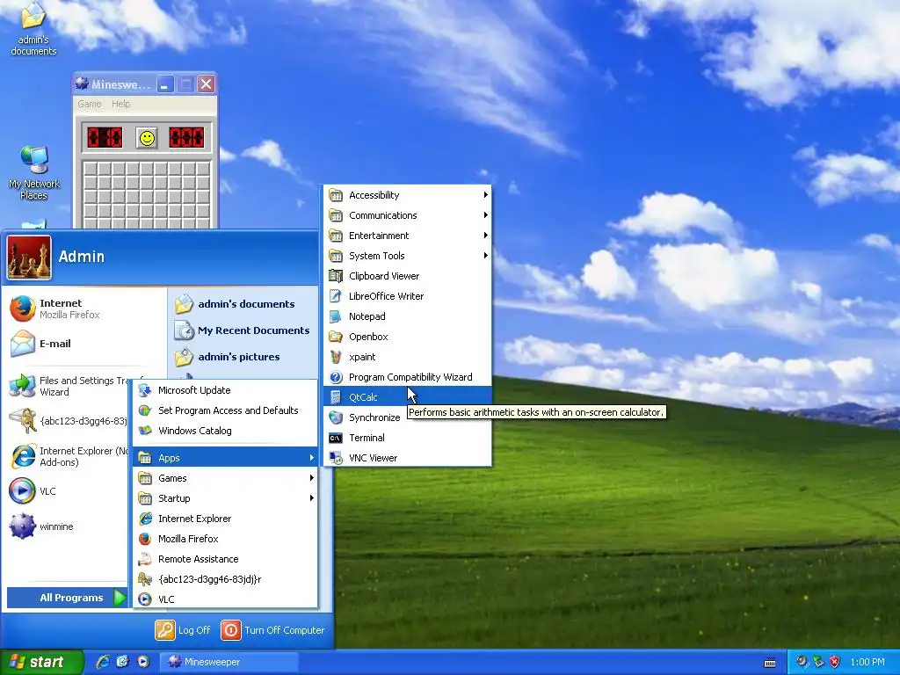Click the E-mail envelope icon
The image size is (900, 675).
click(x=22, y=344)
